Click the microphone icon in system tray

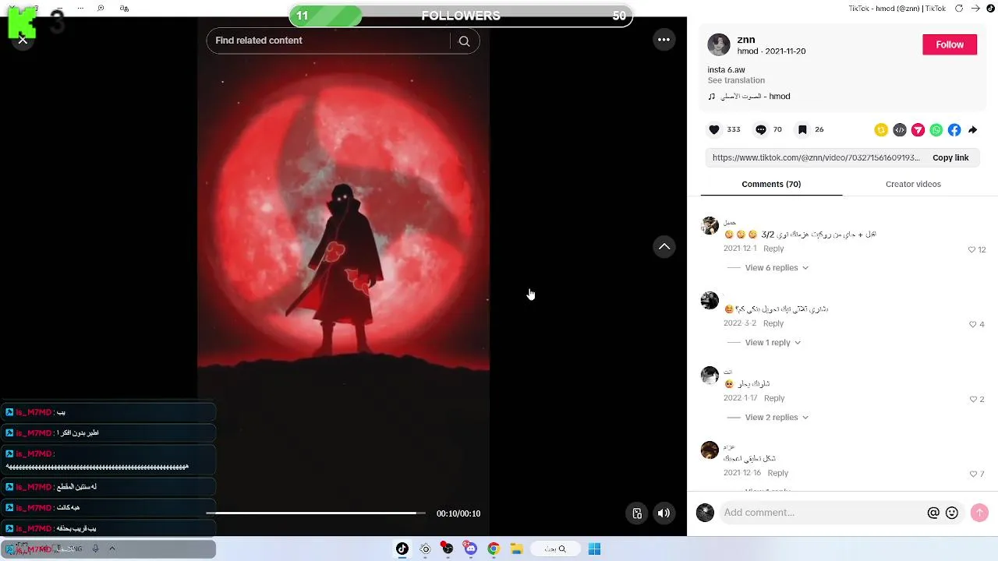(x=95, y=549)
